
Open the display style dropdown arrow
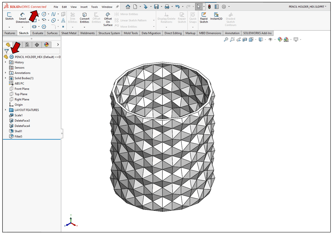tap(265, 40)
